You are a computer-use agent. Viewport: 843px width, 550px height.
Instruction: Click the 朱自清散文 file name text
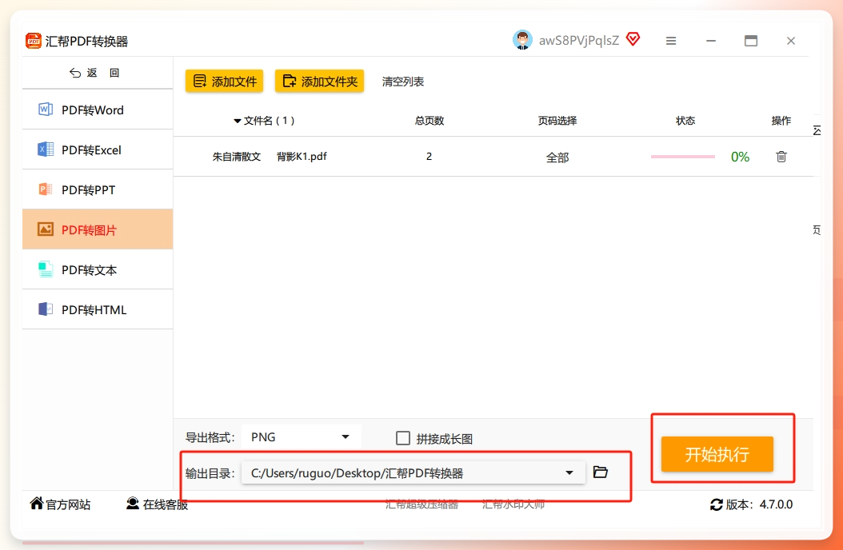(237, 157)
